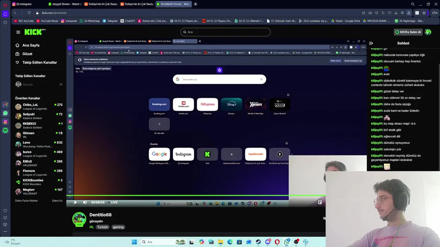Image resolution: width=440 pixels, height=247 pixels.
Task: Focus the Kick Ara search field
Action: tap(225, 32)
